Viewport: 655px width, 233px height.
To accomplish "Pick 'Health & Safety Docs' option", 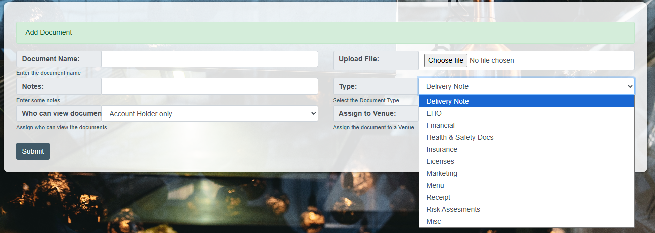I will tap(459, 137).
